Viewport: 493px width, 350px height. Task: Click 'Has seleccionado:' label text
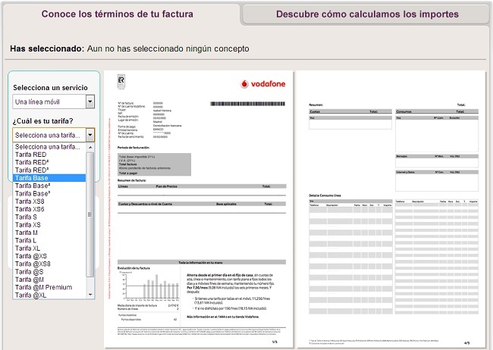coord(47,48)
